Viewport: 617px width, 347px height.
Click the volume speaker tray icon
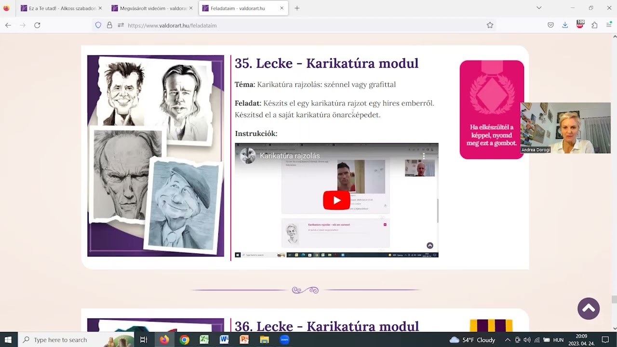click(527, 340)
